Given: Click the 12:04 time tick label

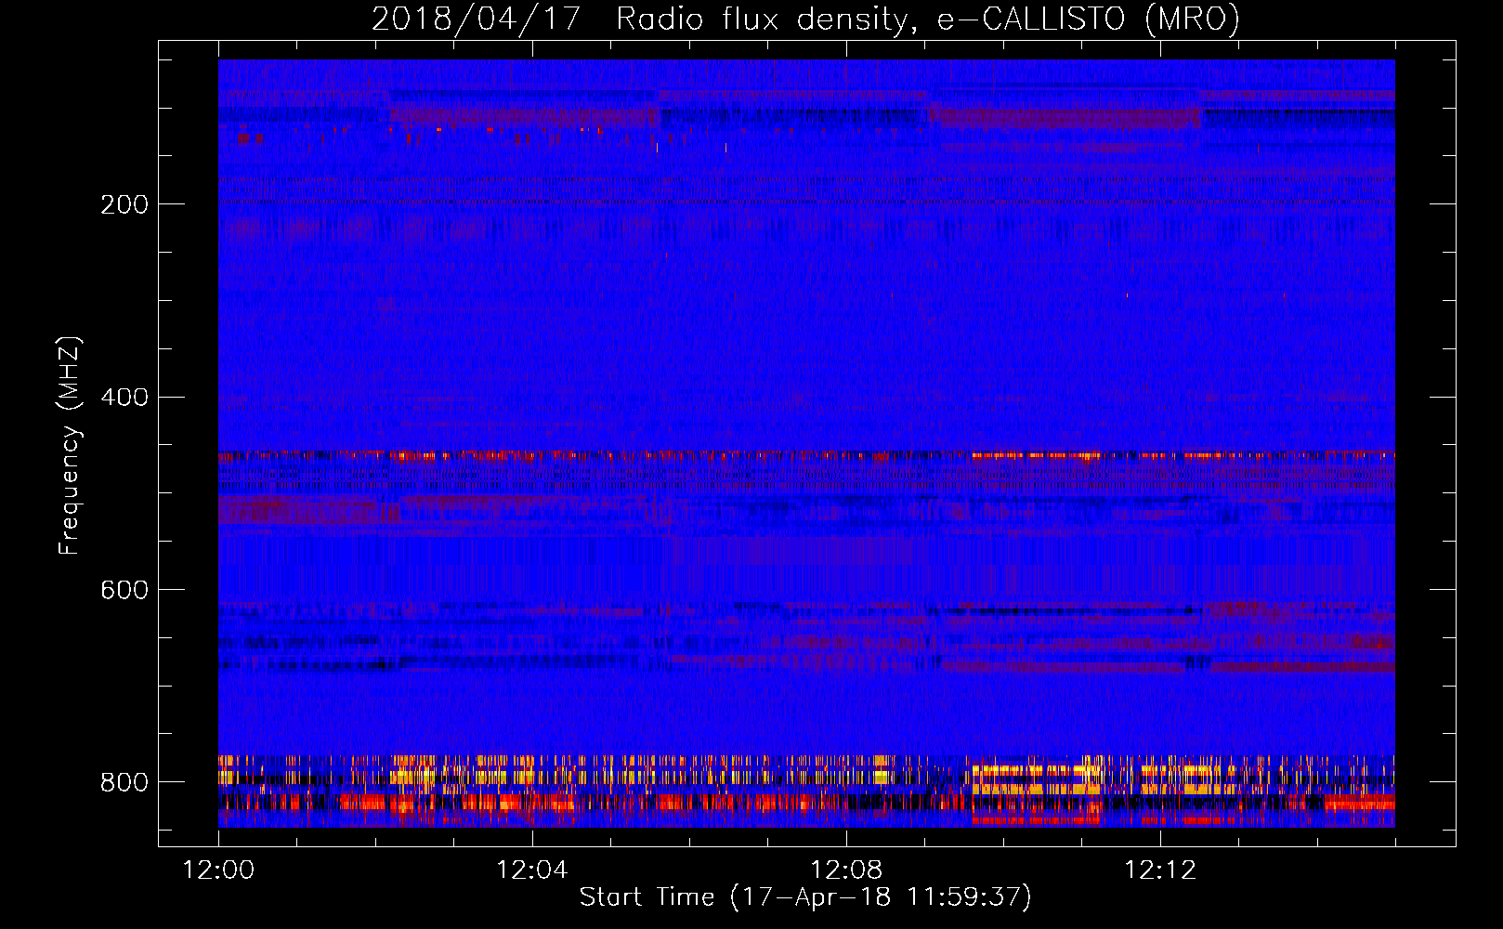Looking at the screenshot, I should [532, 870].
